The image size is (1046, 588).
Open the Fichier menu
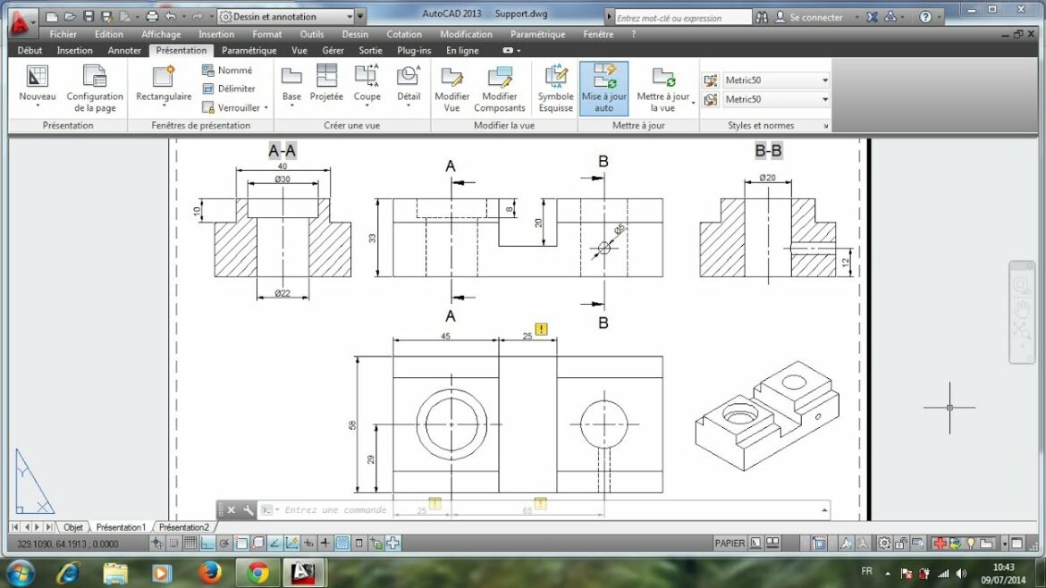pos(63,34)
